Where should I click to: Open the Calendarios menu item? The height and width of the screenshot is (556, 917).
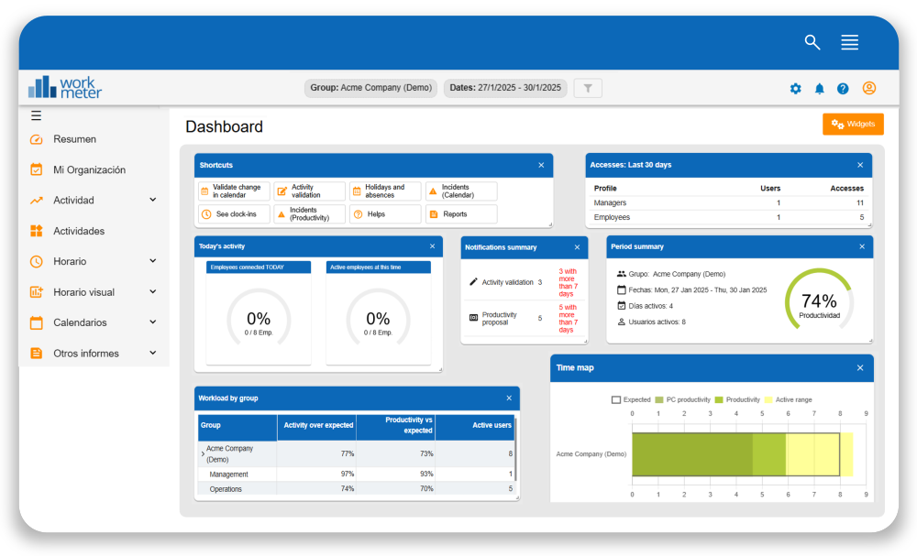pos(78,322)
